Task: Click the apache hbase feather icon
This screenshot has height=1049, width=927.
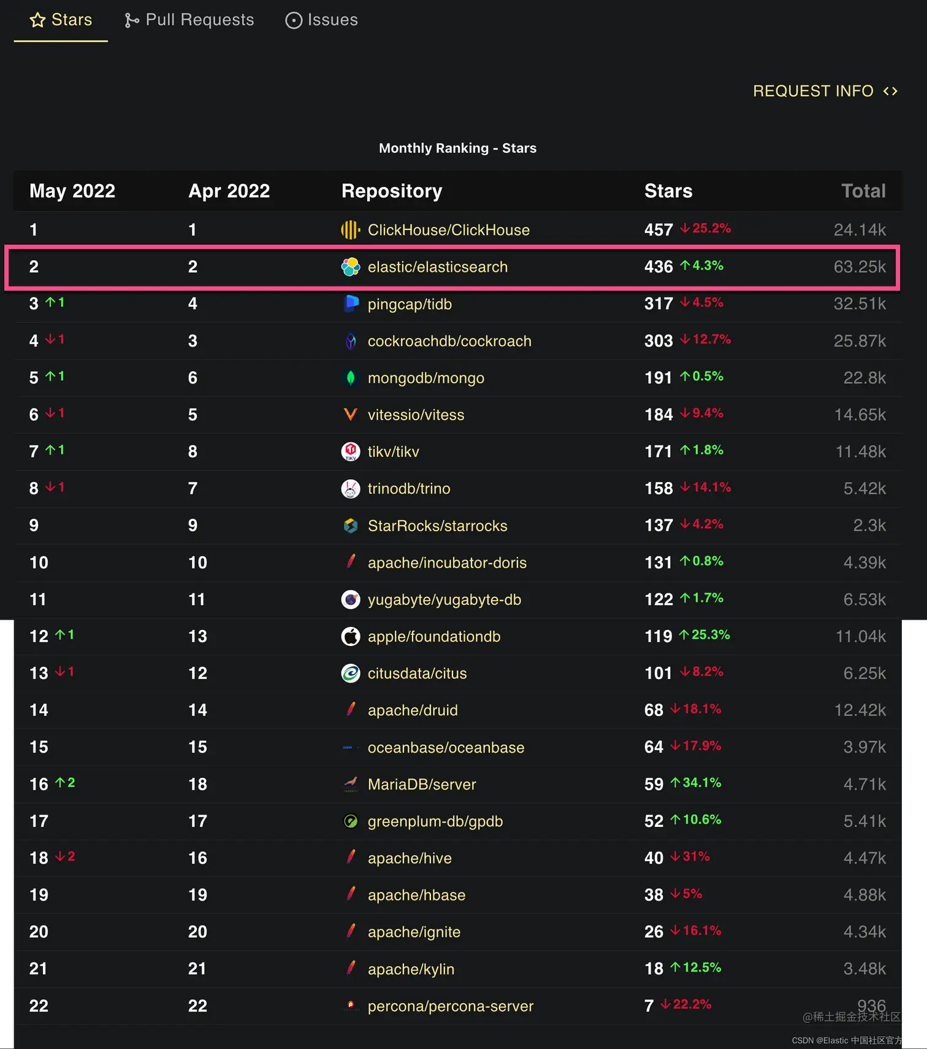Action: click(351, 894)
